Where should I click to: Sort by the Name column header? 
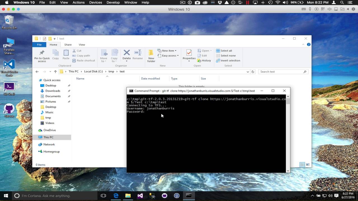click(80, 79)
